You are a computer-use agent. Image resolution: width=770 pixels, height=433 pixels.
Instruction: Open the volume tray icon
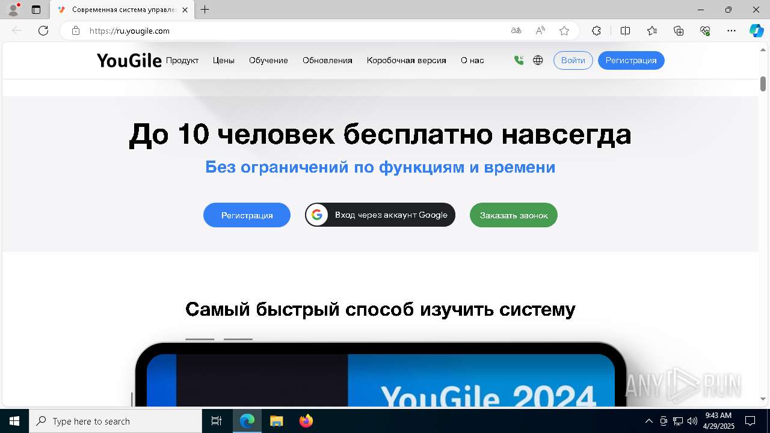692,421
